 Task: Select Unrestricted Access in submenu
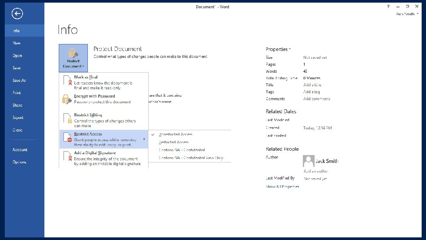coord(190,134)
